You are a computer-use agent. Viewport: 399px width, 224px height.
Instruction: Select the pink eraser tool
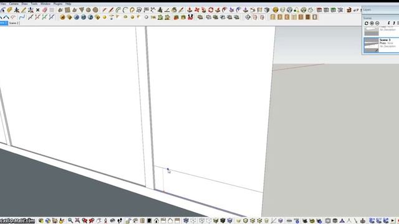(45, 10)
